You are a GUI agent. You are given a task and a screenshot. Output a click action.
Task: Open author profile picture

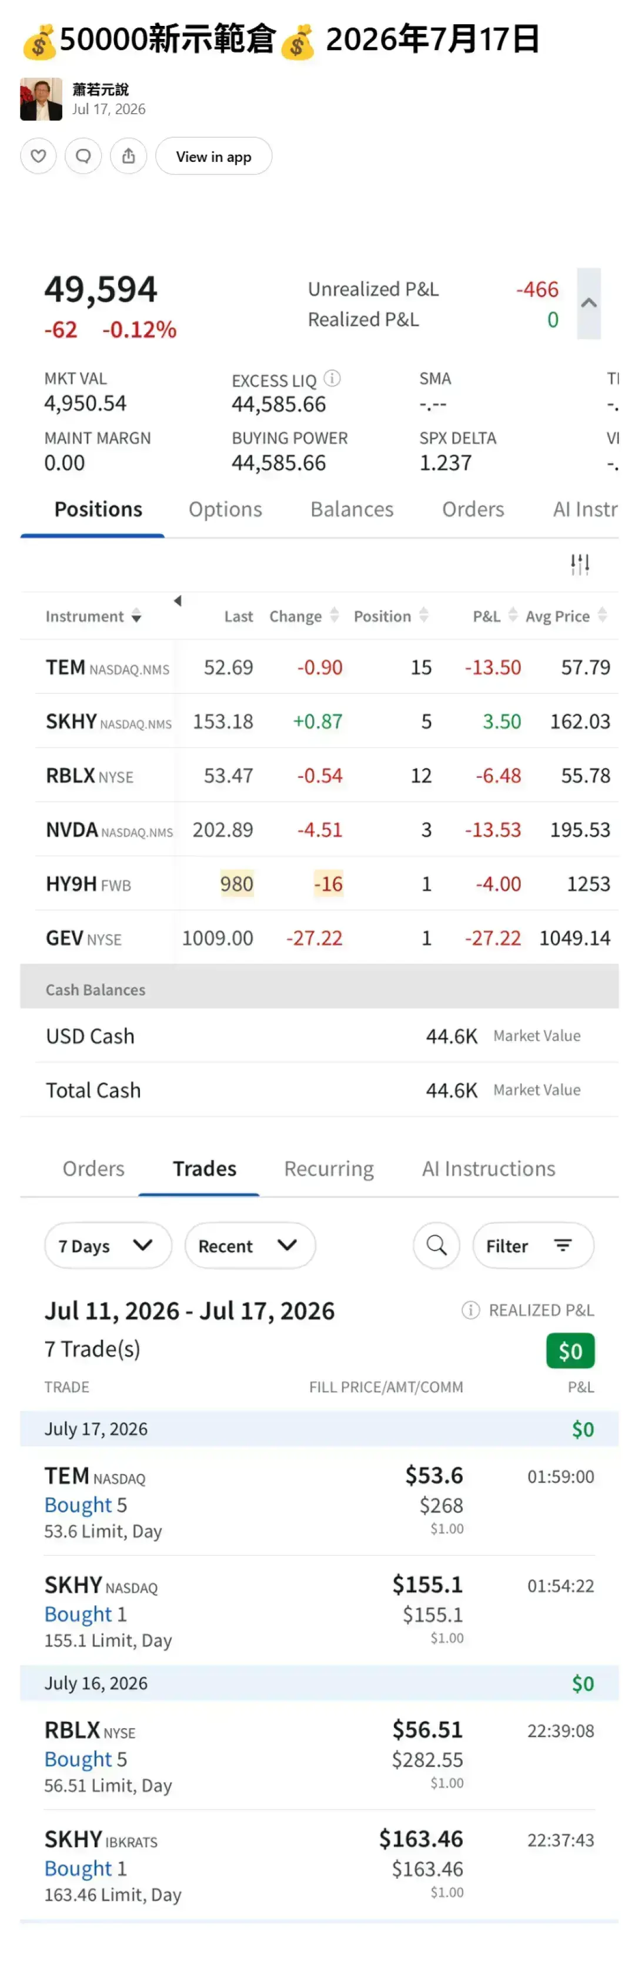coord(41,99)
